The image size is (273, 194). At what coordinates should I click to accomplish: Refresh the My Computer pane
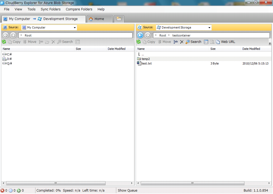pyautogui.click(x=4, y=42)
